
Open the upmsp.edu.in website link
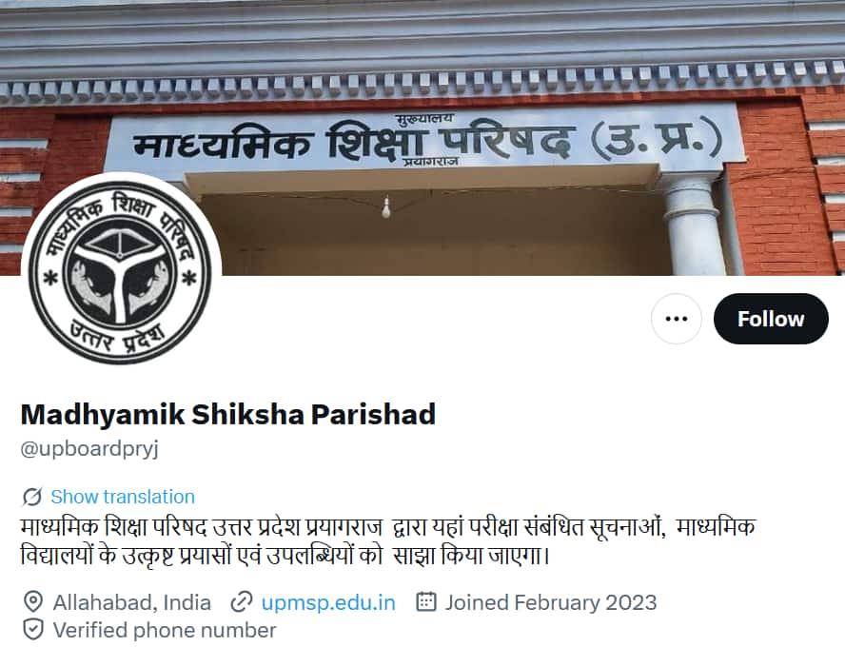click(328, 602)
